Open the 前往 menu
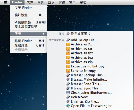Viewport: 134px width, 110px height. [x=62, y=2]
